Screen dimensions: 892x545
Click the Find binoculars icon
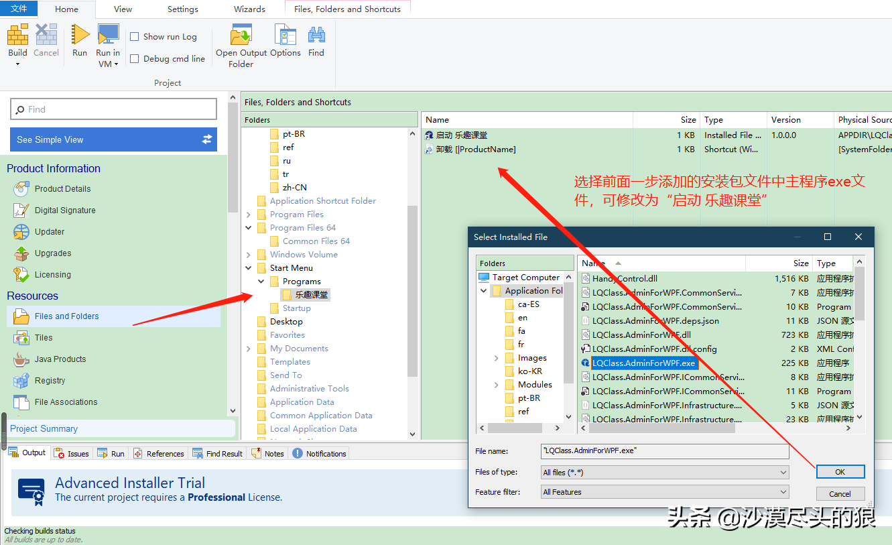[316, 35]
